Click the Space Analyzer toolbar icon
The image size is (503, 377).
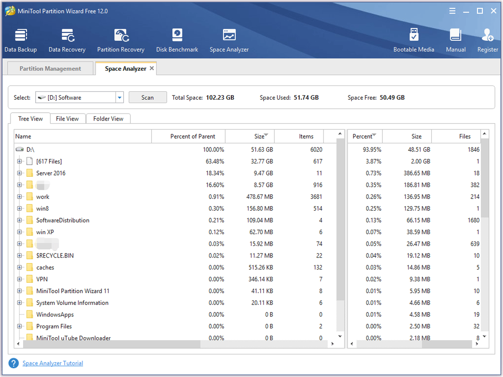pos(229,41)
